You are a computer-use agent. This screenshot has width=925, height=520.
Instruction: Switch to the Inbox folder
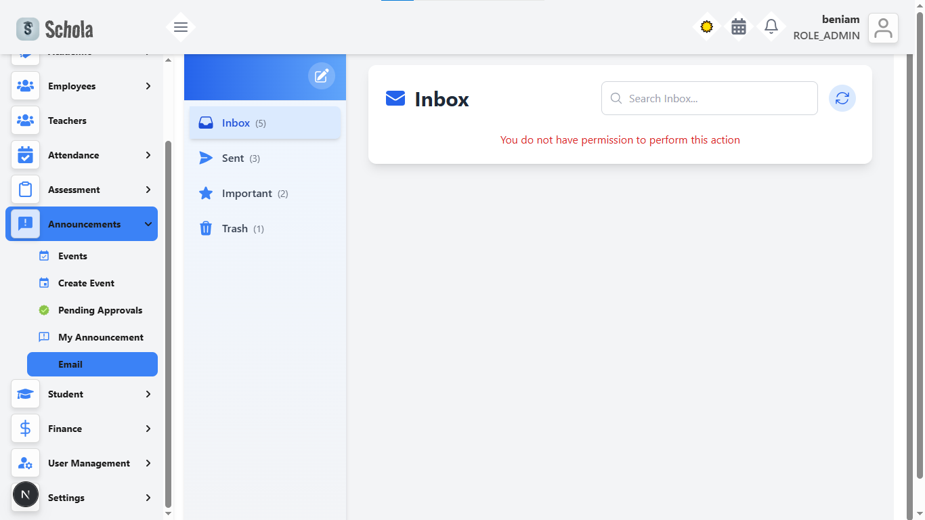tap(235, 123)
